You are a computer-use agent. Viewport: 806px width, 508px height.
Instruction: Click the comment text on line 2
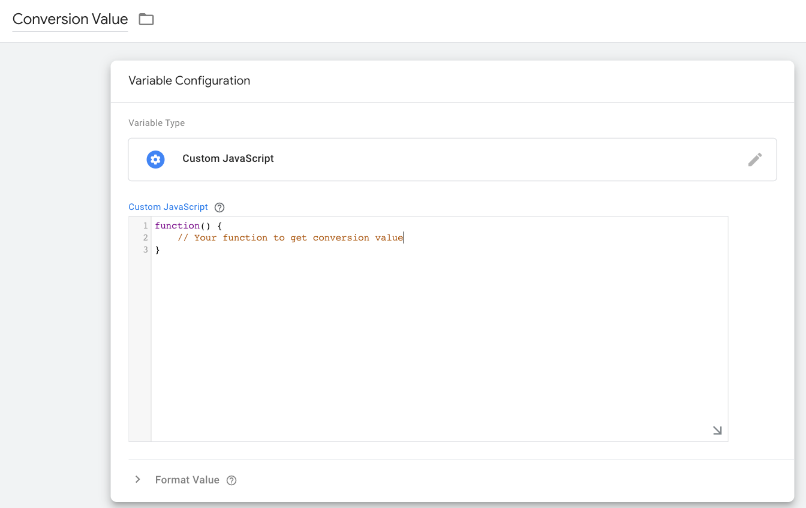(x=291, y=238)
